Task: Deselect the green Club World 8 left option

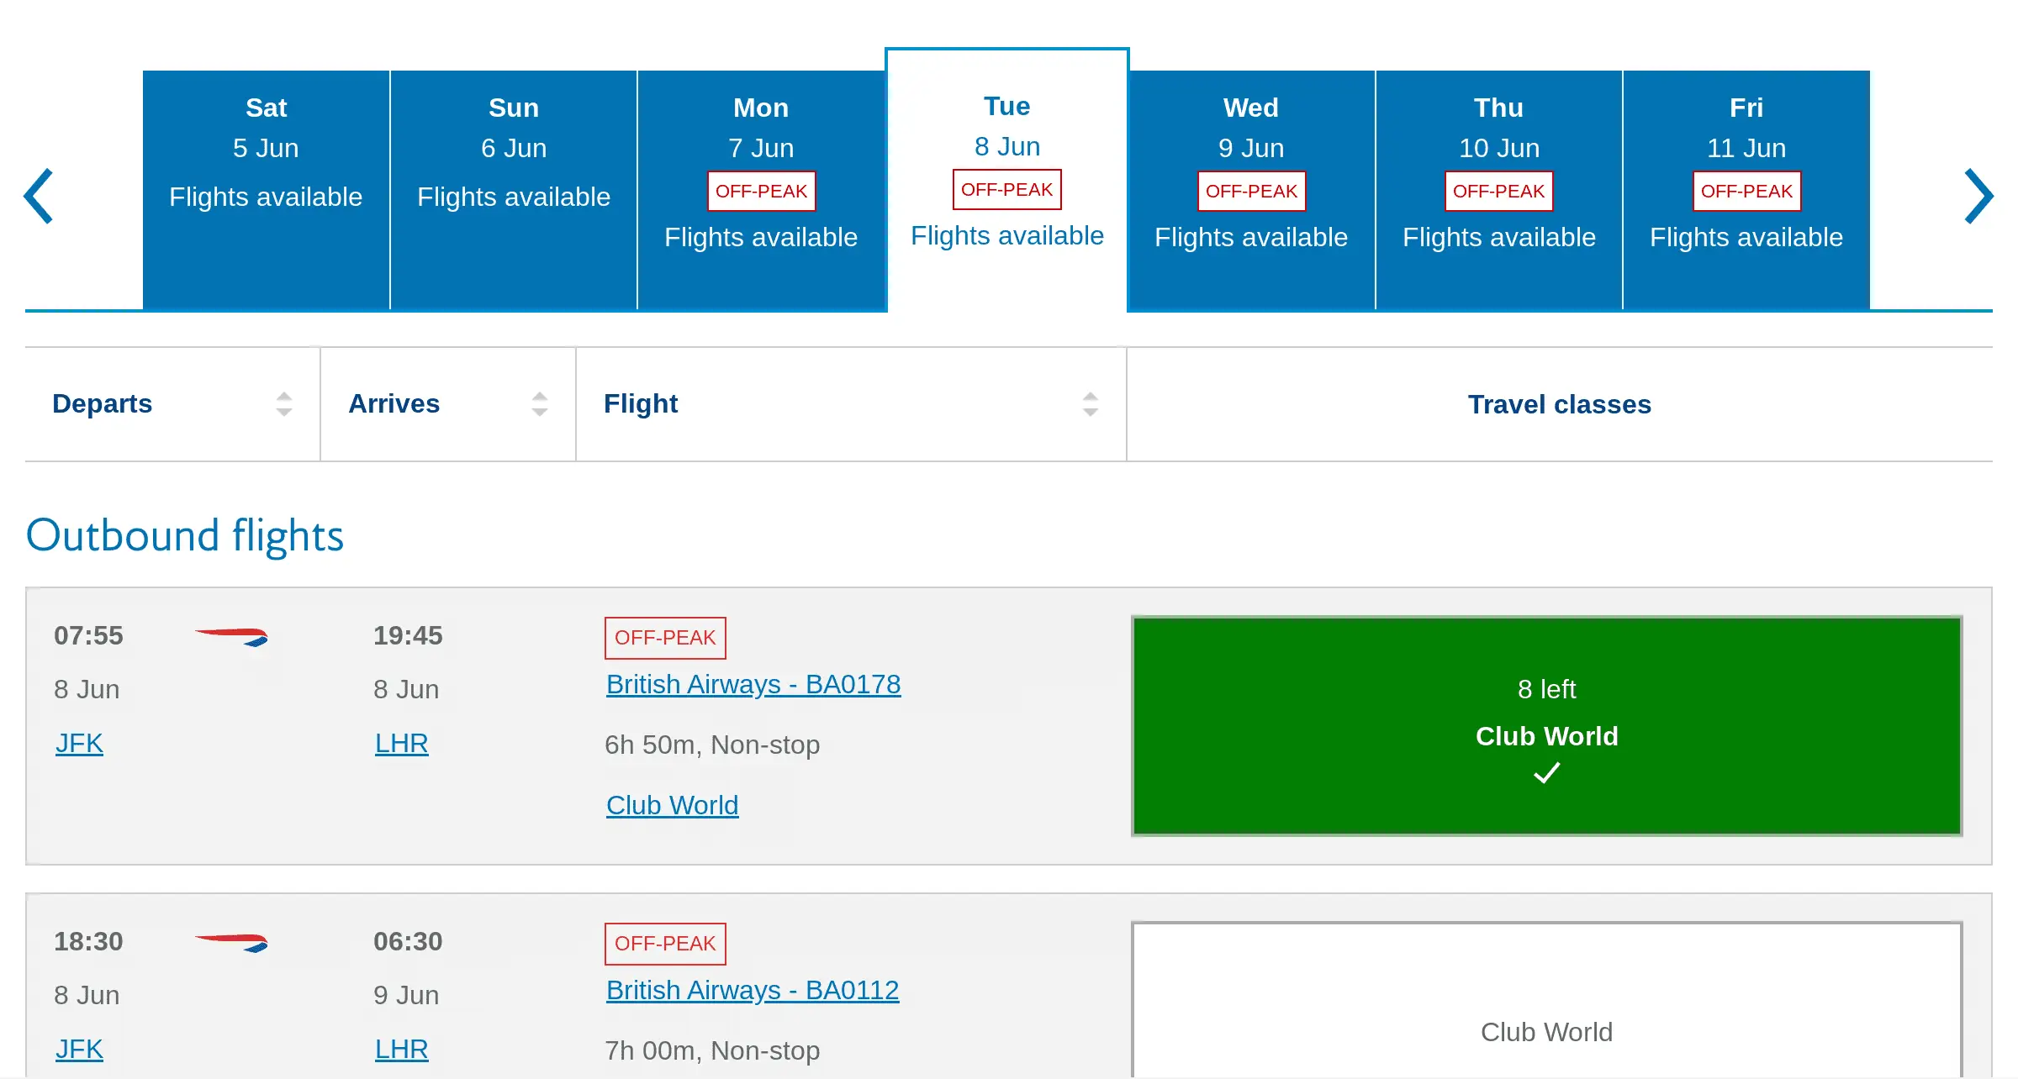Action: coord(1547,726)
